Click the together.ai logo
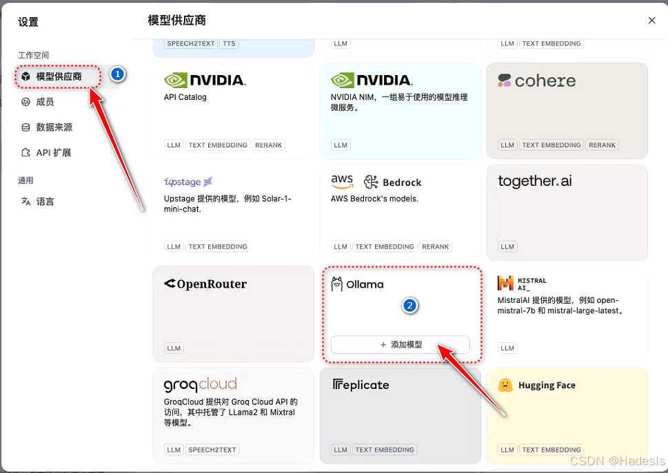 [x=535, y=181]
